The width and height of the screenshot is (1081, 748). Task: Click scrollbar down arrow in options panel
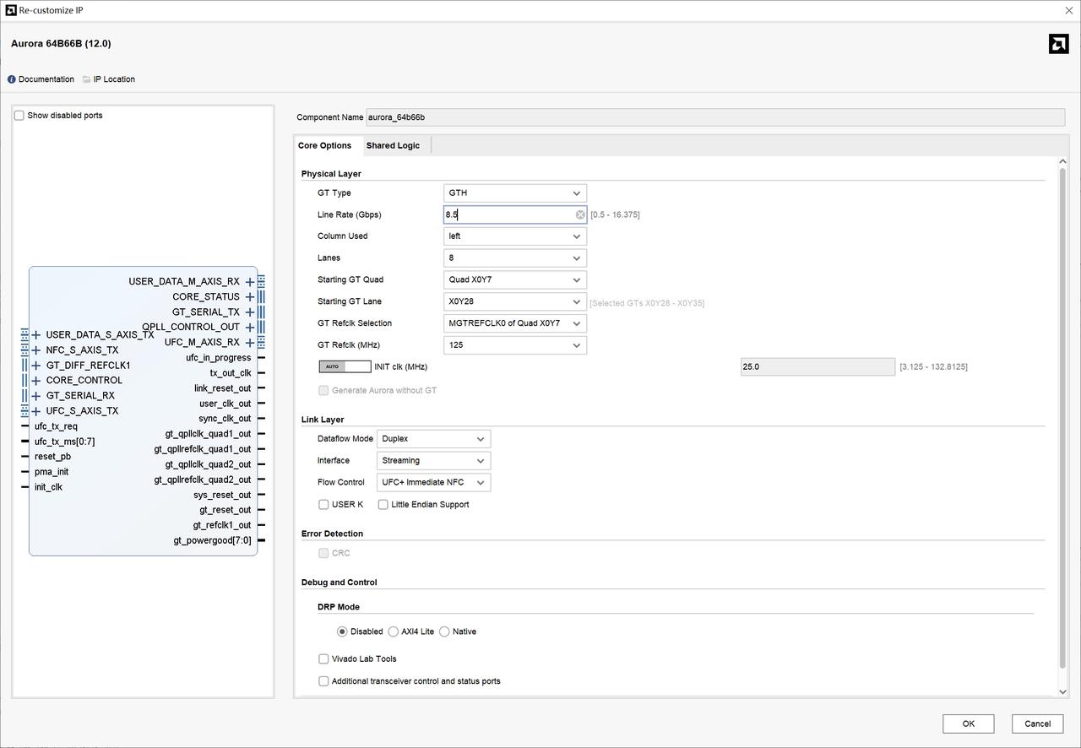click(x=1062, y=692)
